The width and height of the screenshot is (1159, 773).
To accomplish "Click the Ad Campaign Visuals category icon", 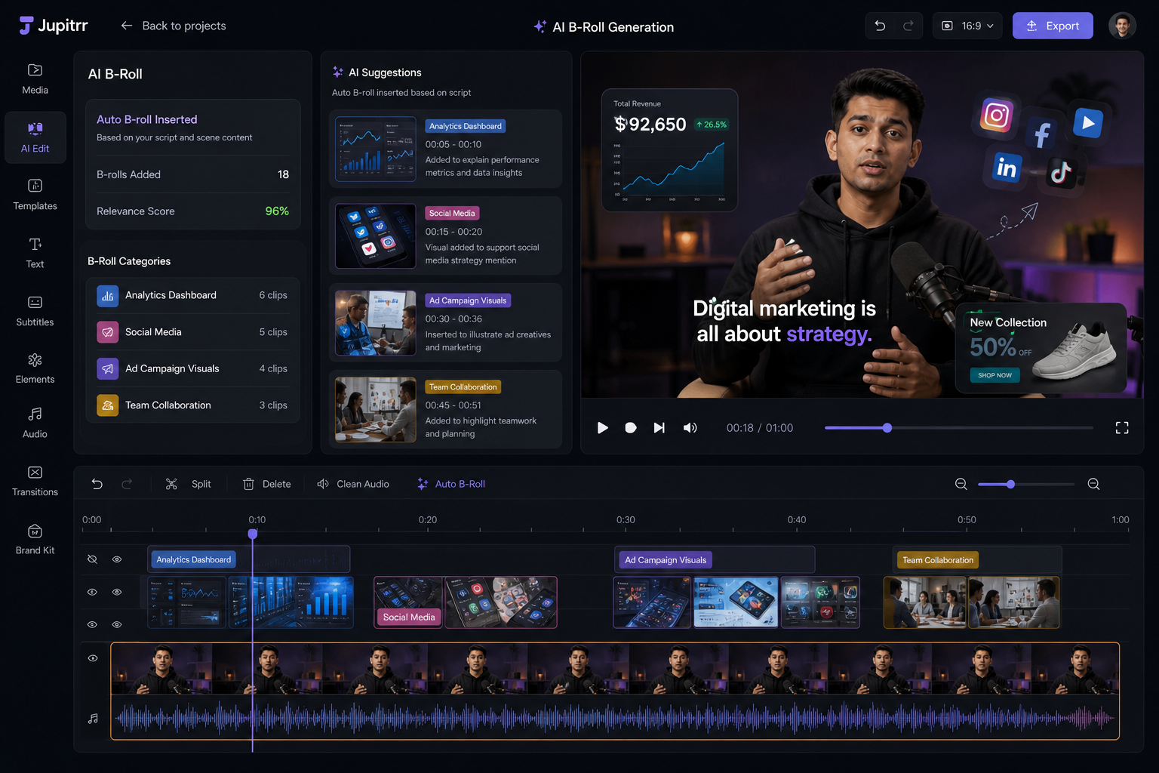I will click(108, 368).
